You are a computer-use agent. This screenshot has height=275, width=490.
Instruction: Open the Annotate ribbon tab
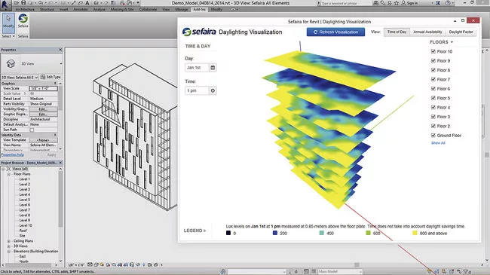tap(81, 9)
